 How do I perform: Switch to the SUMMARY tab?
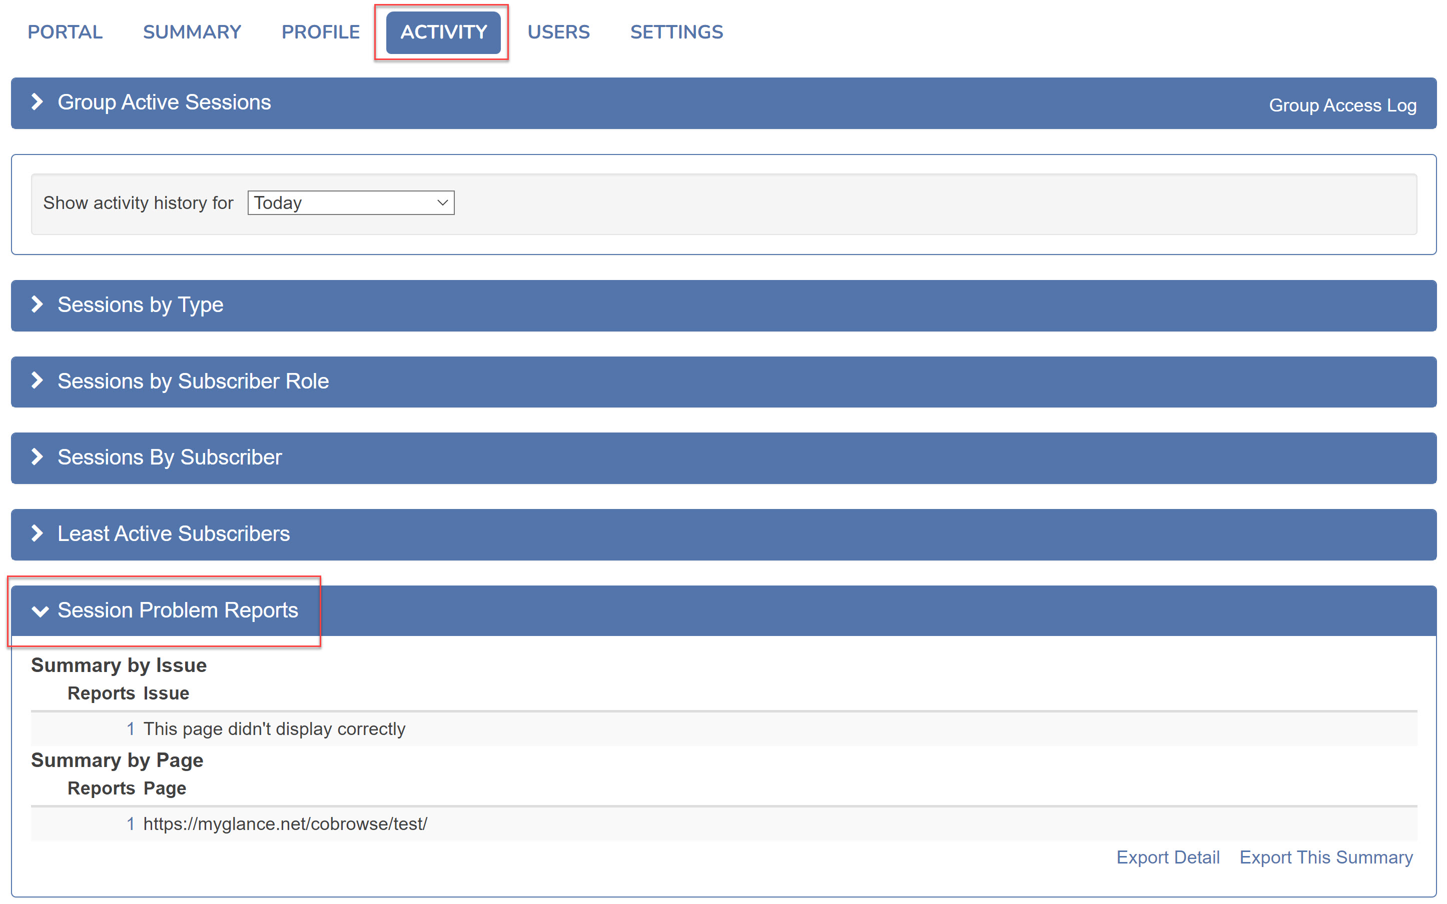coord(192,31)
